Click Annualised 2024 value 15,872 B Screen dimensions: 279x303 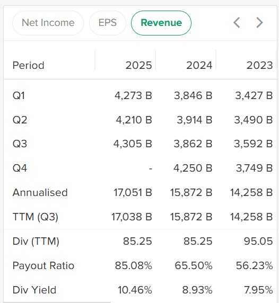(x=191, y=192)
